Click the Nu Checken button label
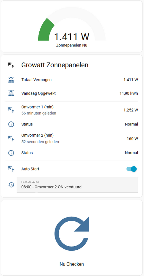The width and height of the screenshot is (144, 276). click(72, 264)
